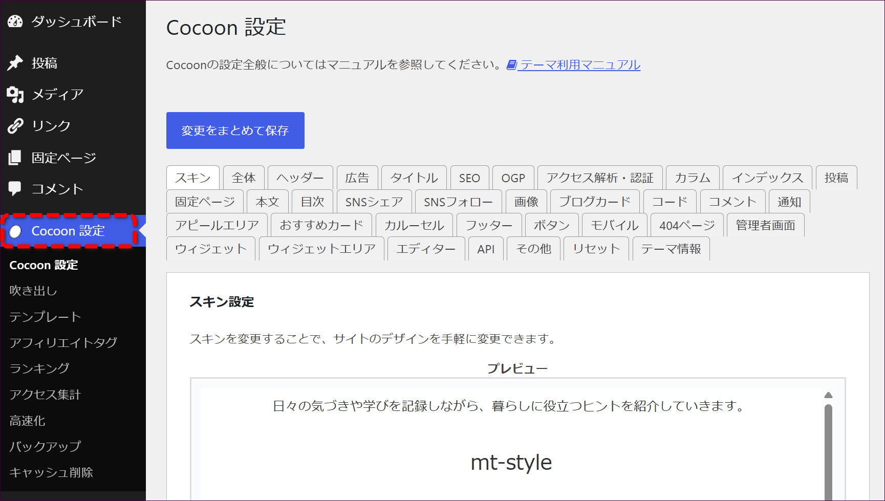Click the Cocoon circle icon in sidebar

click(x=15, y=231)
